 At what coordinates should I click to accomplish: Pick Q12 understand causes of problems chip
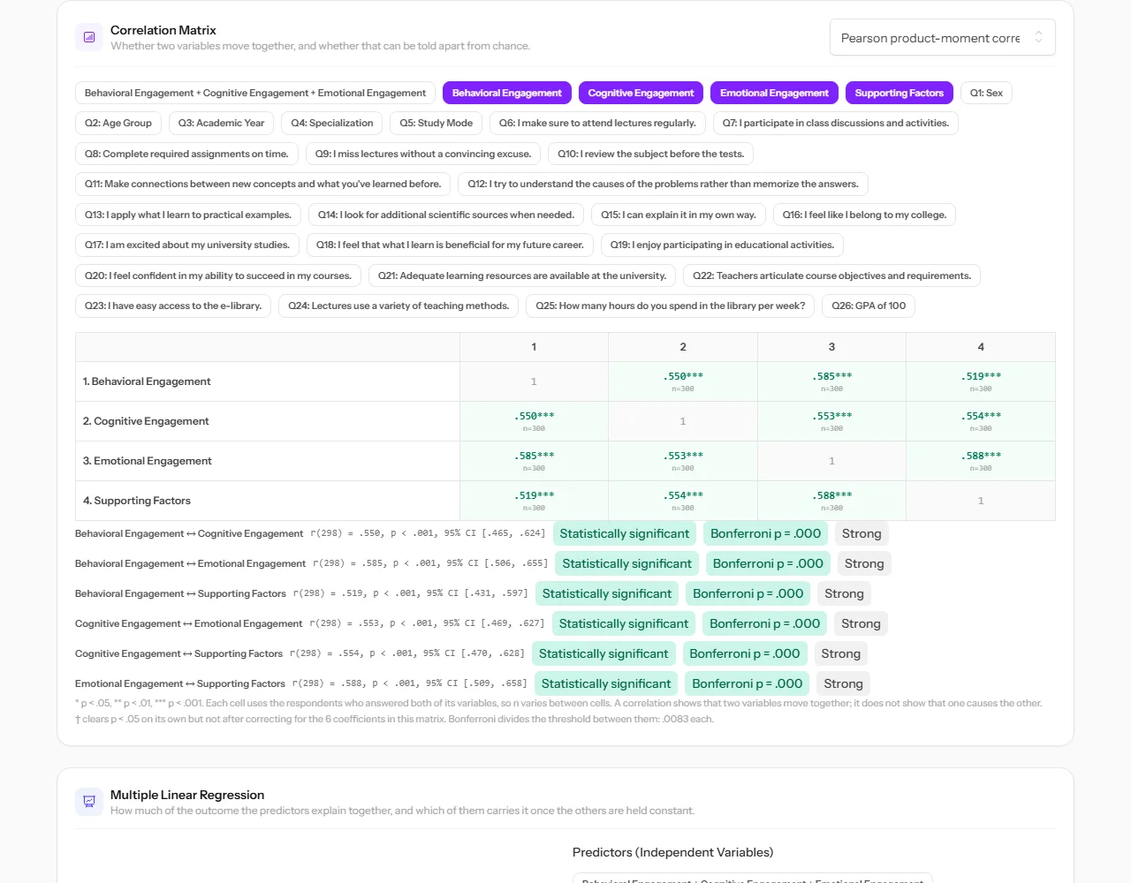tap(664, 184)
